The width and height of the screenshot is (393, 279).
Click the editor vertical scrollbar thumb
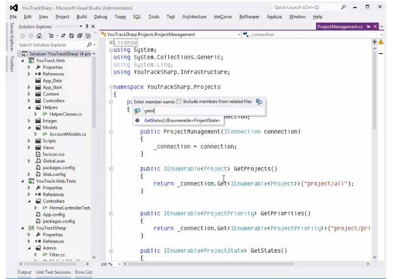(x=374, y=90)
